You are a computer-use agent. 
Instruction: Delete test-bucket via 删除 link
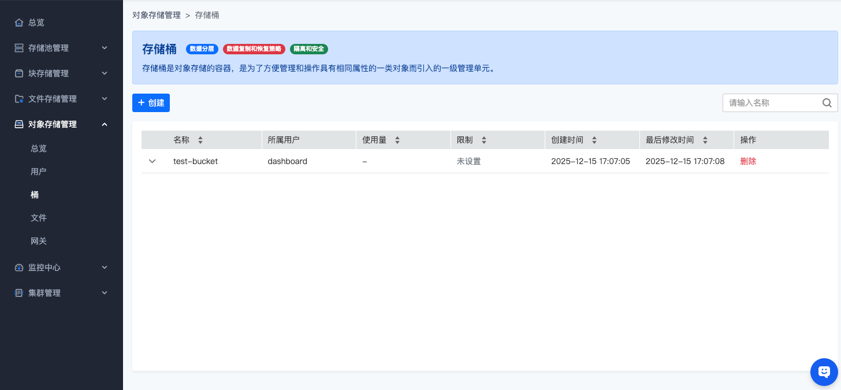click(748, 161)
